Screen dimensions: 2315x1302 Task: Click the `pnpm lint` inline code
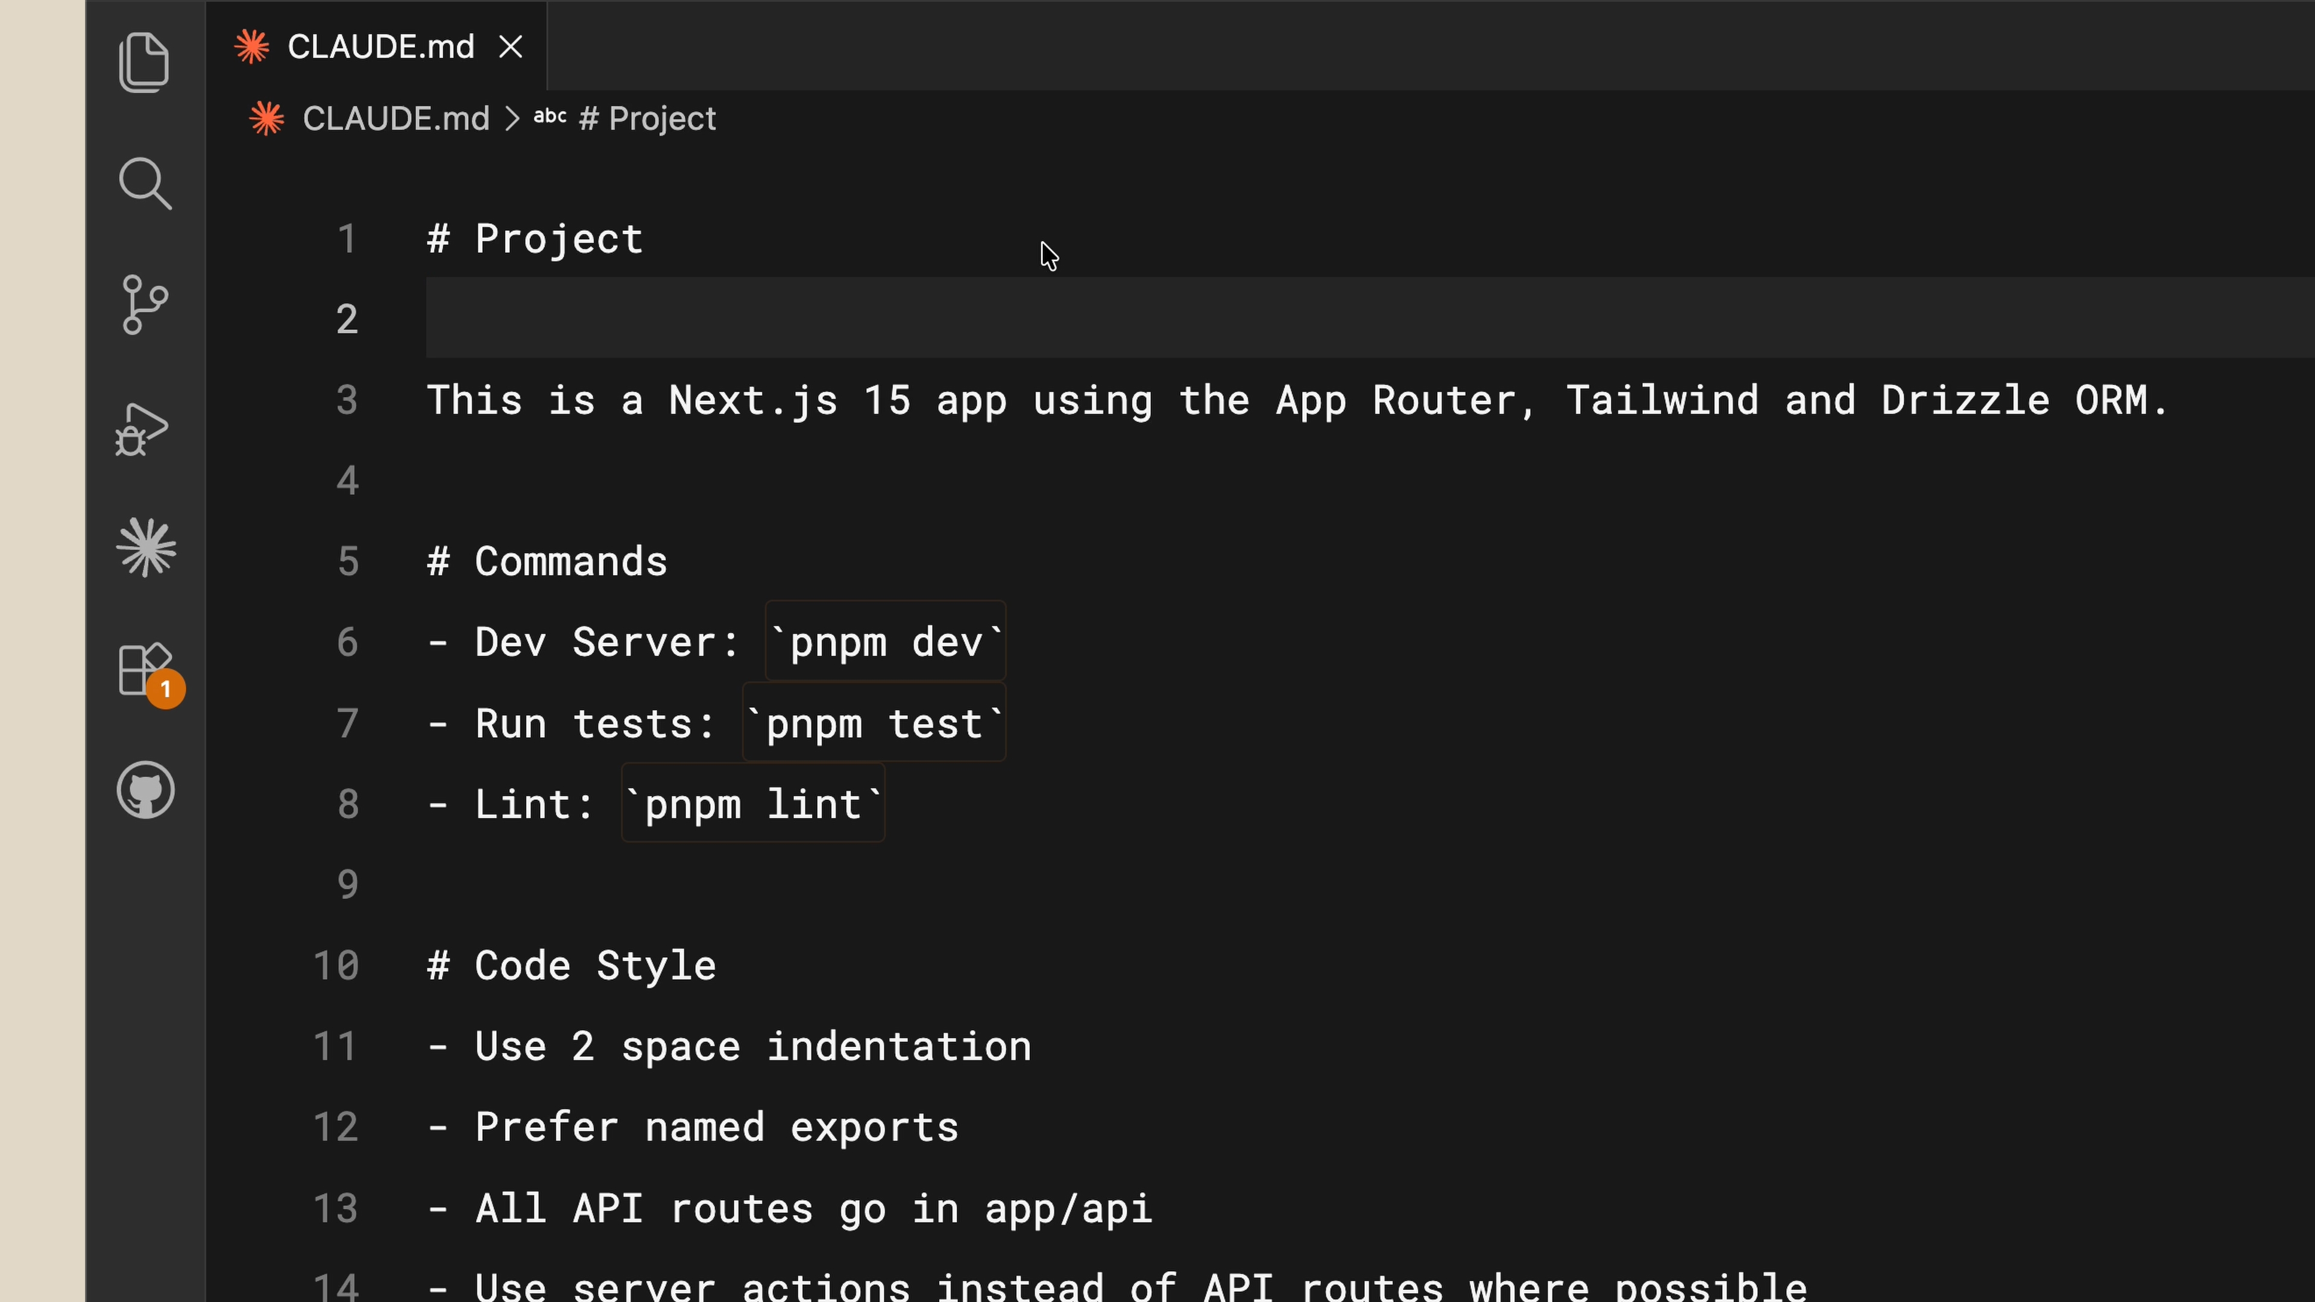753,804
